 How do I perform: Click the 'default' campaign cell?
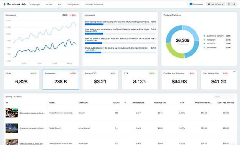point(81,113)
